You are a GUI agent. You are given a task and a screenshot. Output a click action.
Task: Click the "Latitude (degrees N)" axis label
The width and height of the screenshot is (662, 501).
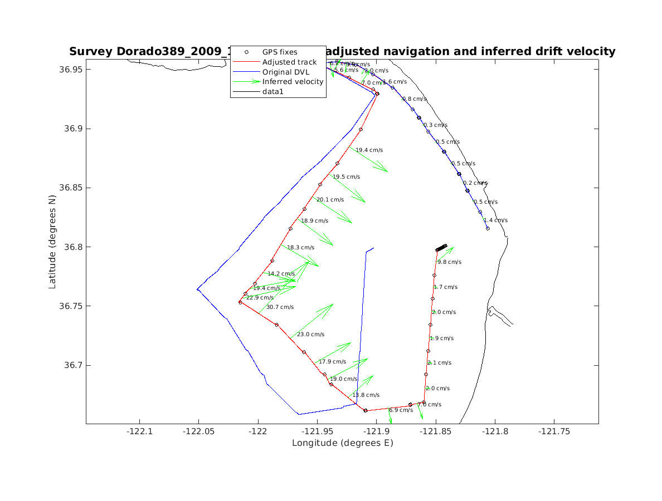pos(52,241)
